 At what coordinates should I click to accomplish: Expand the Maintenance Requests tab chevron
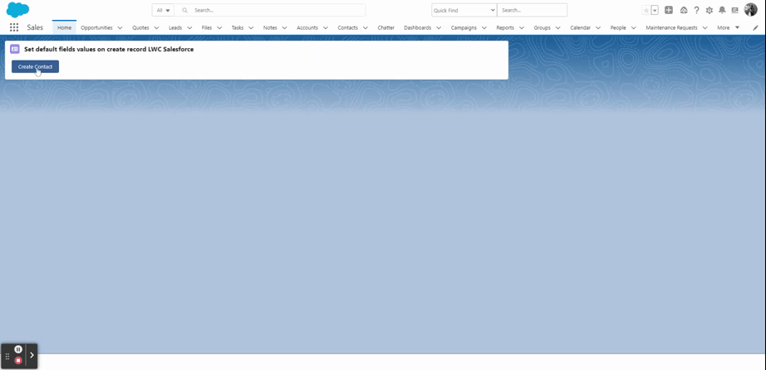[705, 28]
